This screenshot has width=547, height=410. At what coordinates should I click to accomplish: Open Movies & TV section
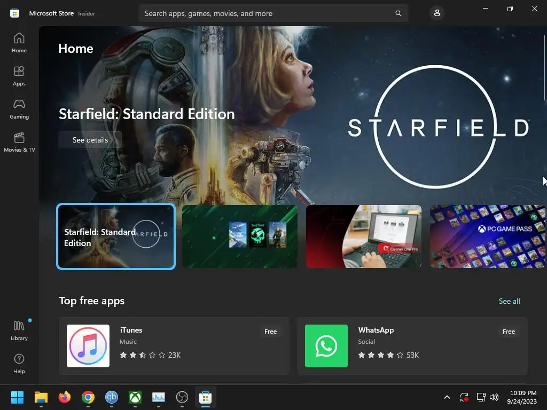pos(19,142)
